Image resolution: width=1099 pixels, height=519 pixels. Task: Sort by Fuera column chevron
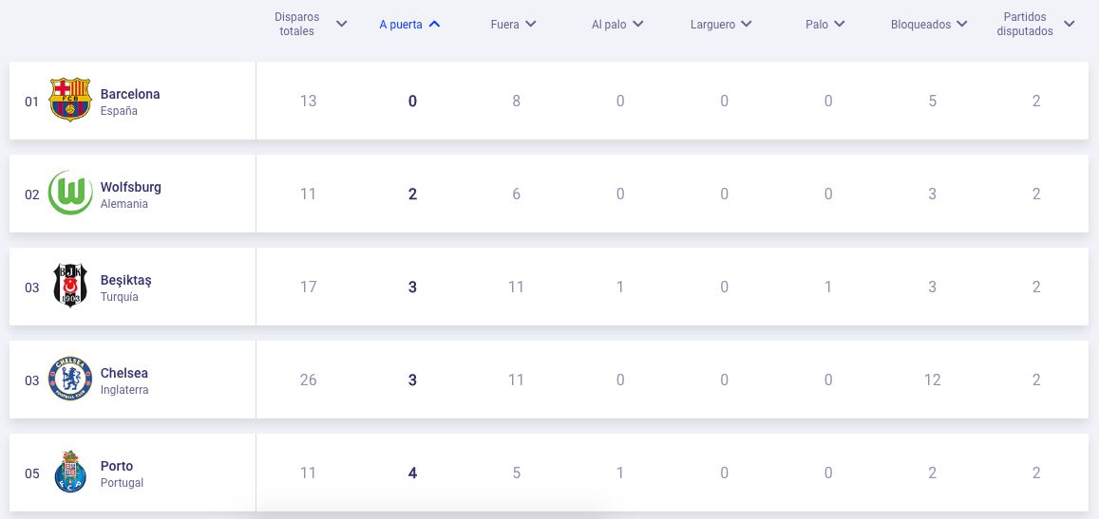click(x=531, y=24)
